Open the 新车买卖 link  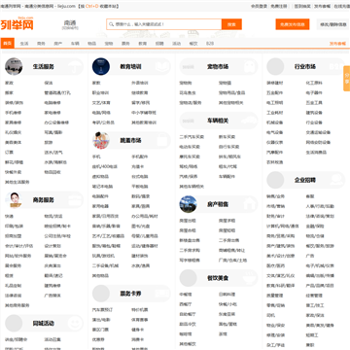pyautogui.click(x=227, y=137)
